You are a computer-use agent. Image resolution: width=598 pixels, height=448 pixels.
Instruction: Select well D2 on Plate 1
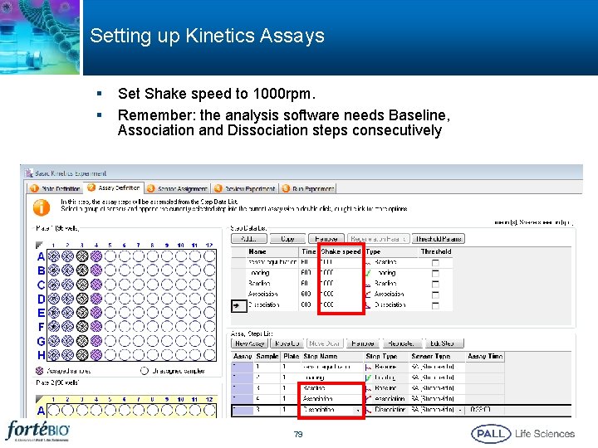68,299
